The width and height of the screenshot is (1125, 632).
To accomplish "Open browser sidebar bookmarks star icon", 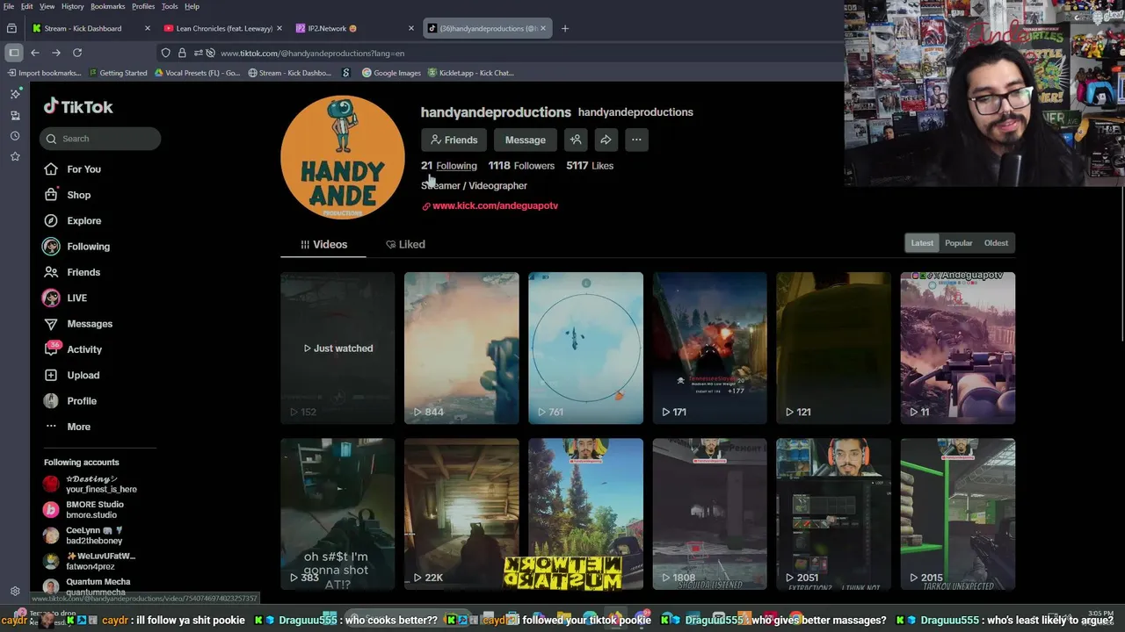I will pos(15,156).
